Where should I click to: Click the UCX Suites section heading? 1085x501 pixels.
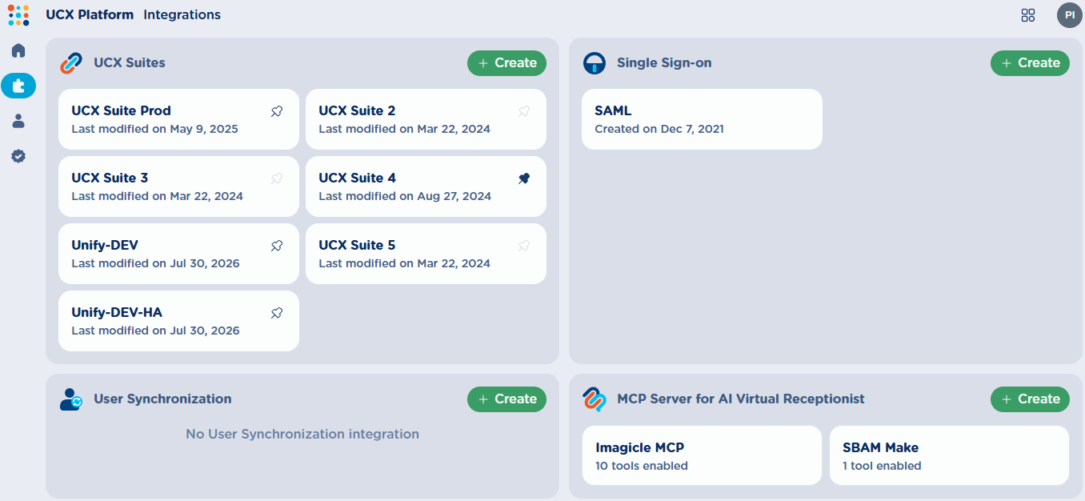pos(130,63)
